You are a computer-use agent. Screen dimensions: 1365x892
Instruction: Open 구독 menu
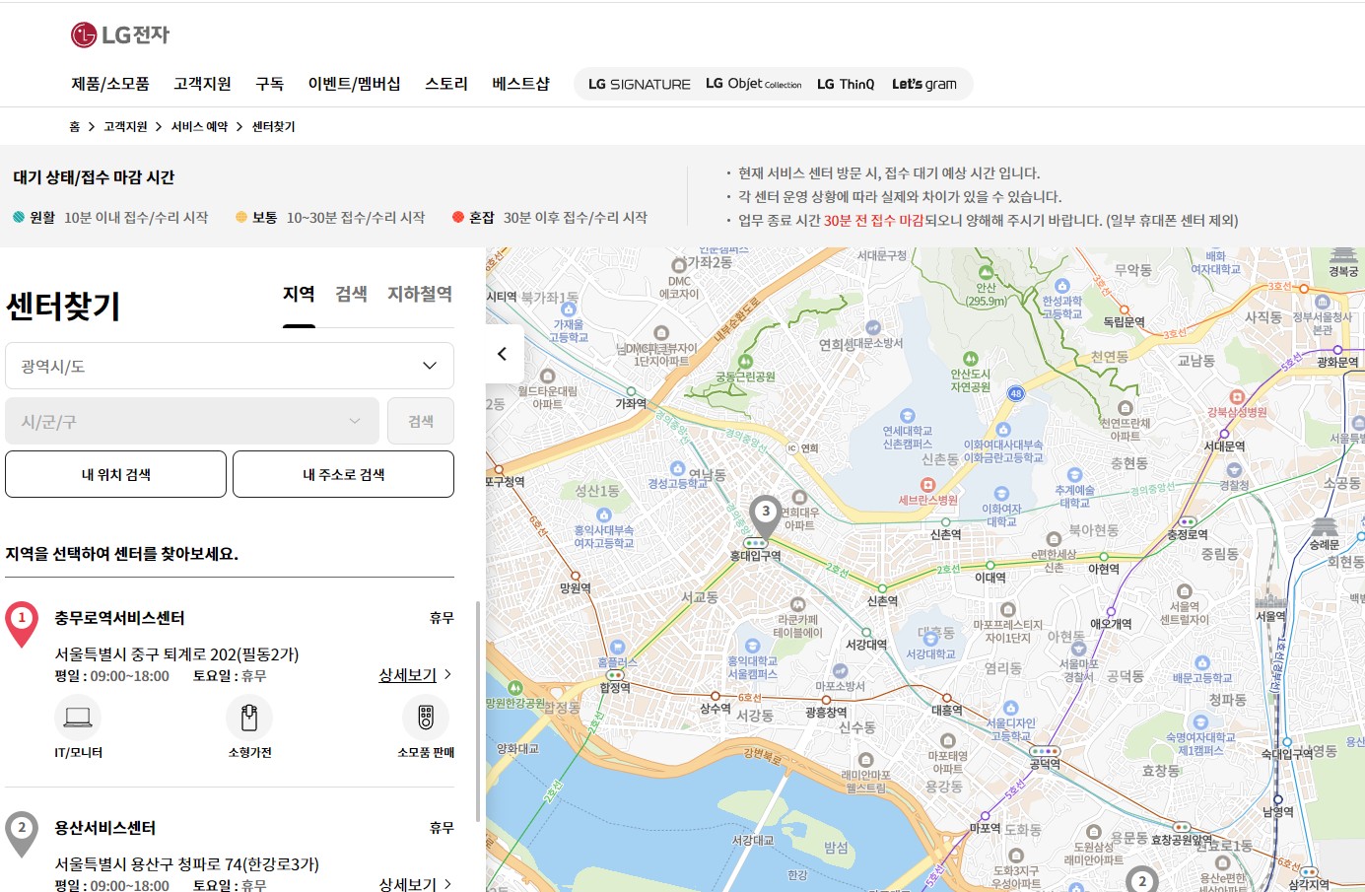[x=270, y=84]
